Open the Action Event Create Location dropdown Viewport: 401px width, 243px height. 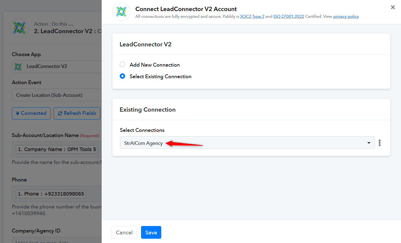57,95
